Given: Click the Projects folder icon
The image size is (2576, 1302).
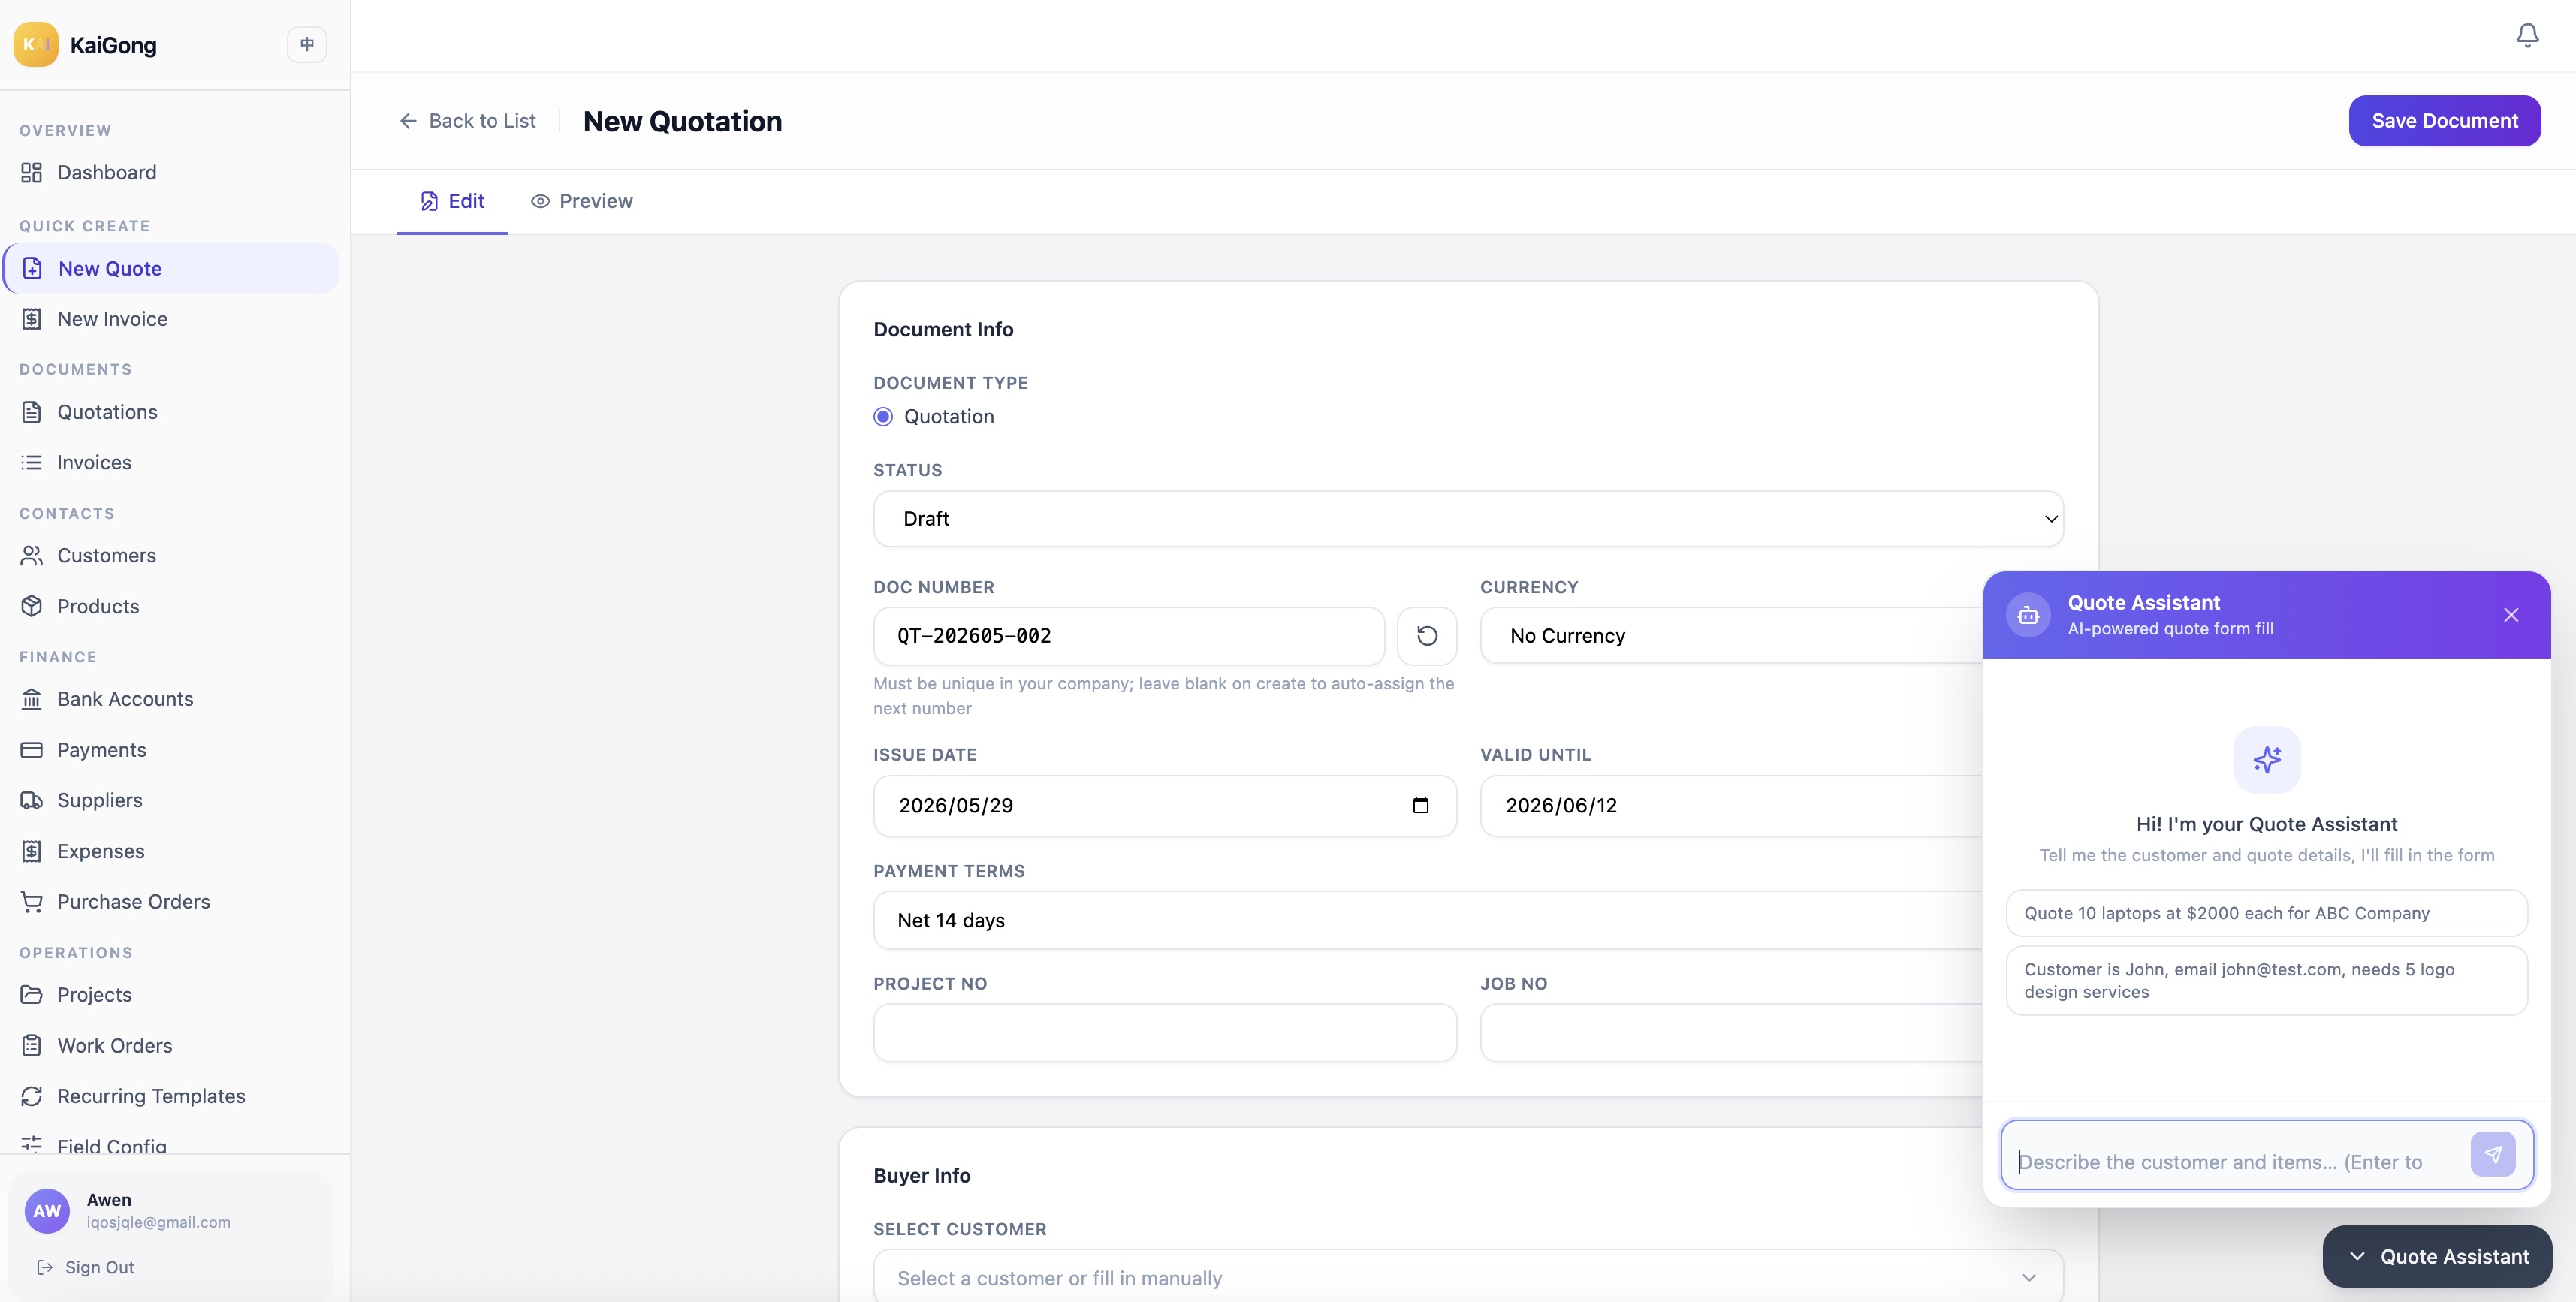Looking at the screenshot, I should 32,994.
